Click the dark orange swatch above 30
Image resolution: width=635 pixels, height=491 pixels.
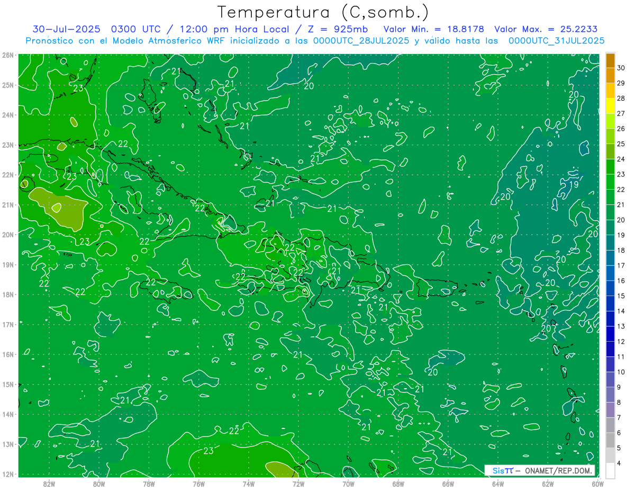point(610,60)
